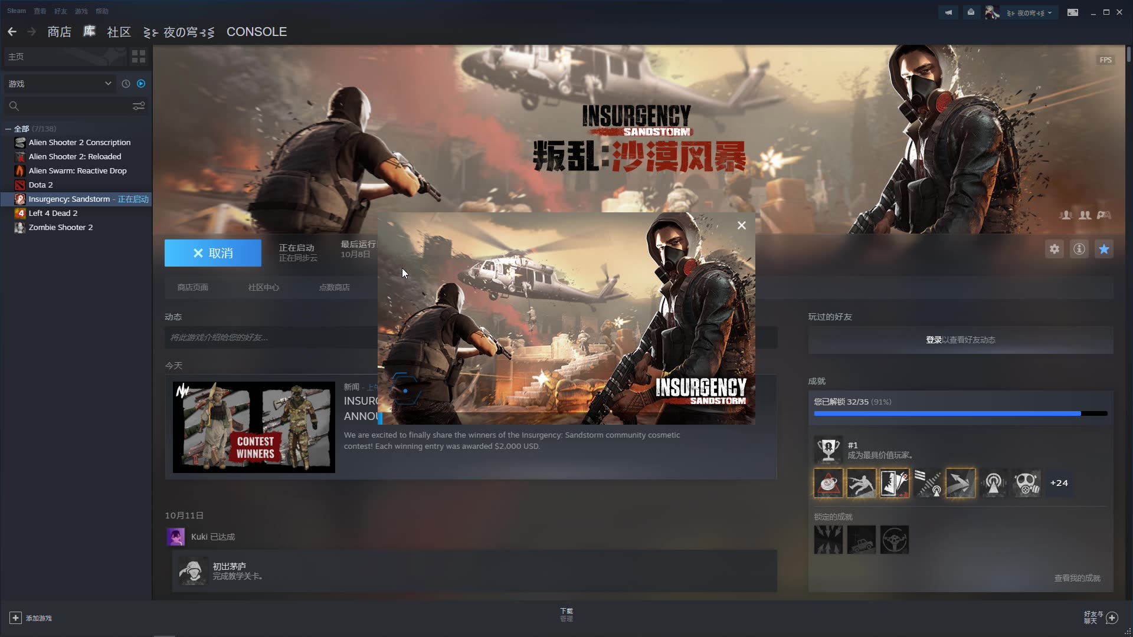The width and height of the screenshot is (1133, 637).
Task: Click the Steam Store menu item
Action: click(59, 32)
